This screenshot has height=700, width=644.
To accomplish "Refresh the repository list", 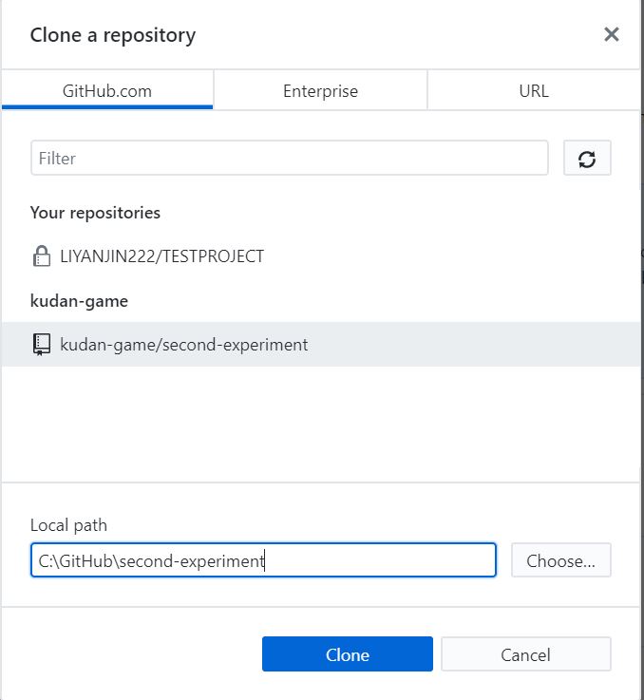I will [587, 159].
